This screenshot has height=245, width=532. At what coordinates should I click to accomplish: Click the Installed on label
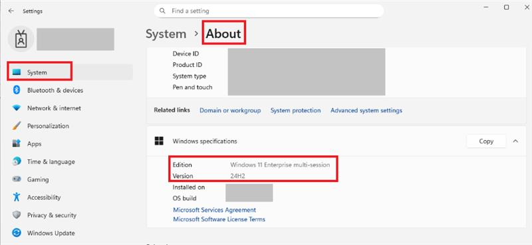tap(189, 187)
